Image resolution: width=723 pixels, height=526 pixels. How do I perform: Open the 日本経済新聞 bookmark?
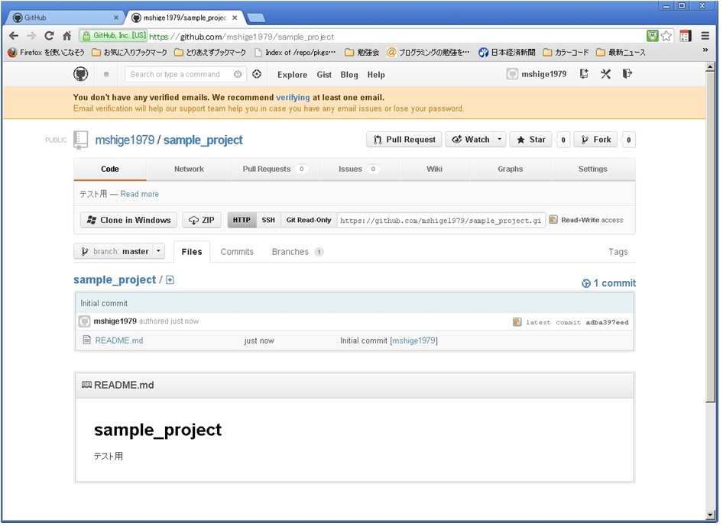(507, 52)
